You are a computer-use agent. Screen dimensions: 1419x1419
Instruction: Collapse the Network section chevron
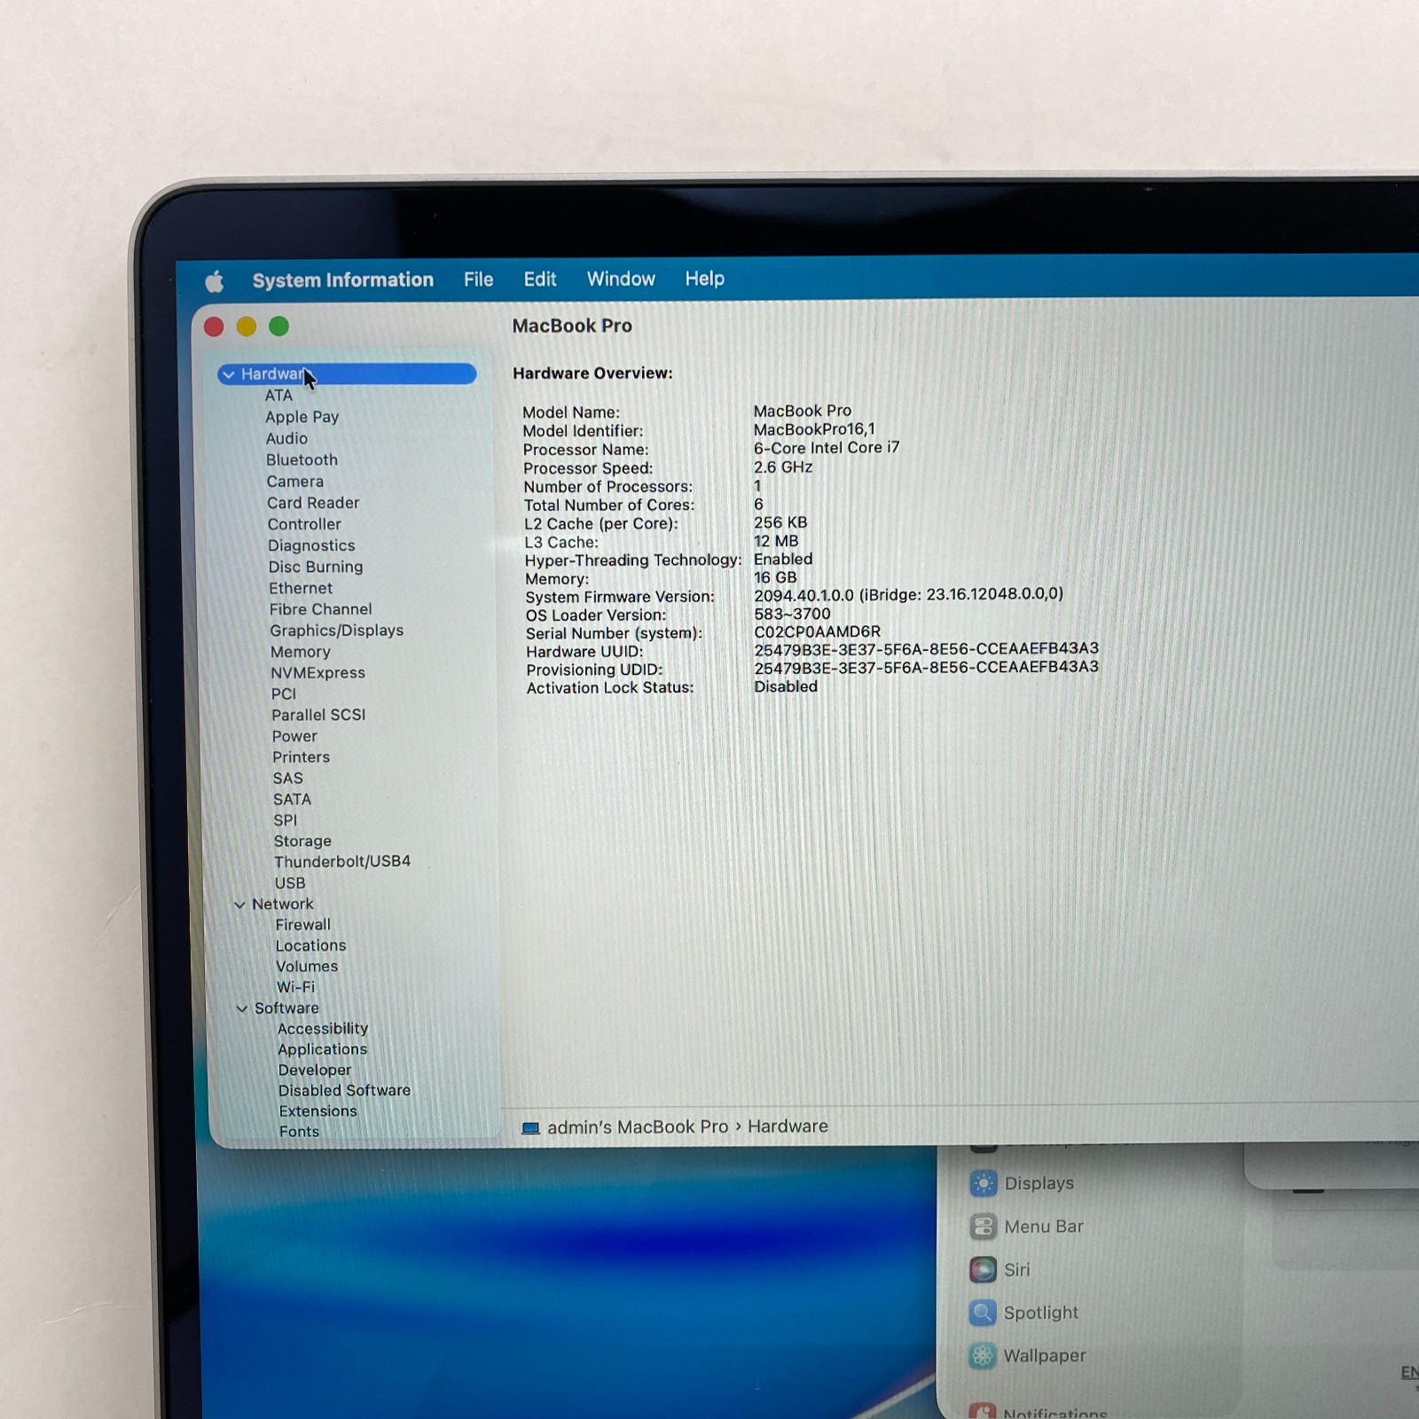tap(239, 905)
